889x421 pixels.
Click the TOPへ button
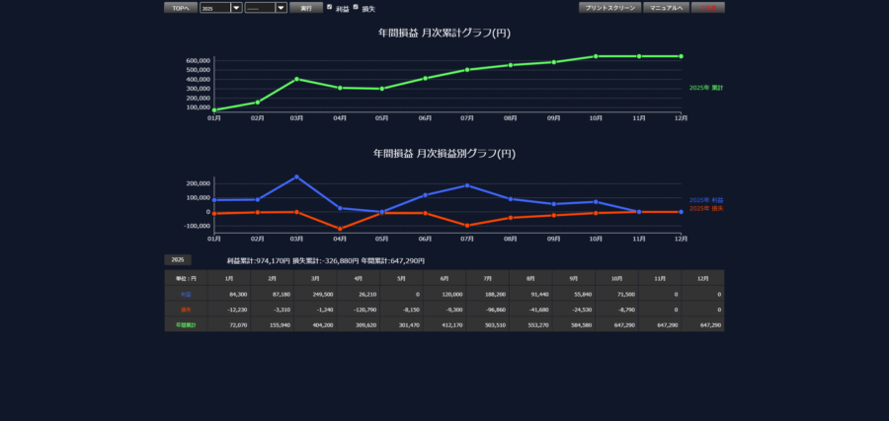180,7
